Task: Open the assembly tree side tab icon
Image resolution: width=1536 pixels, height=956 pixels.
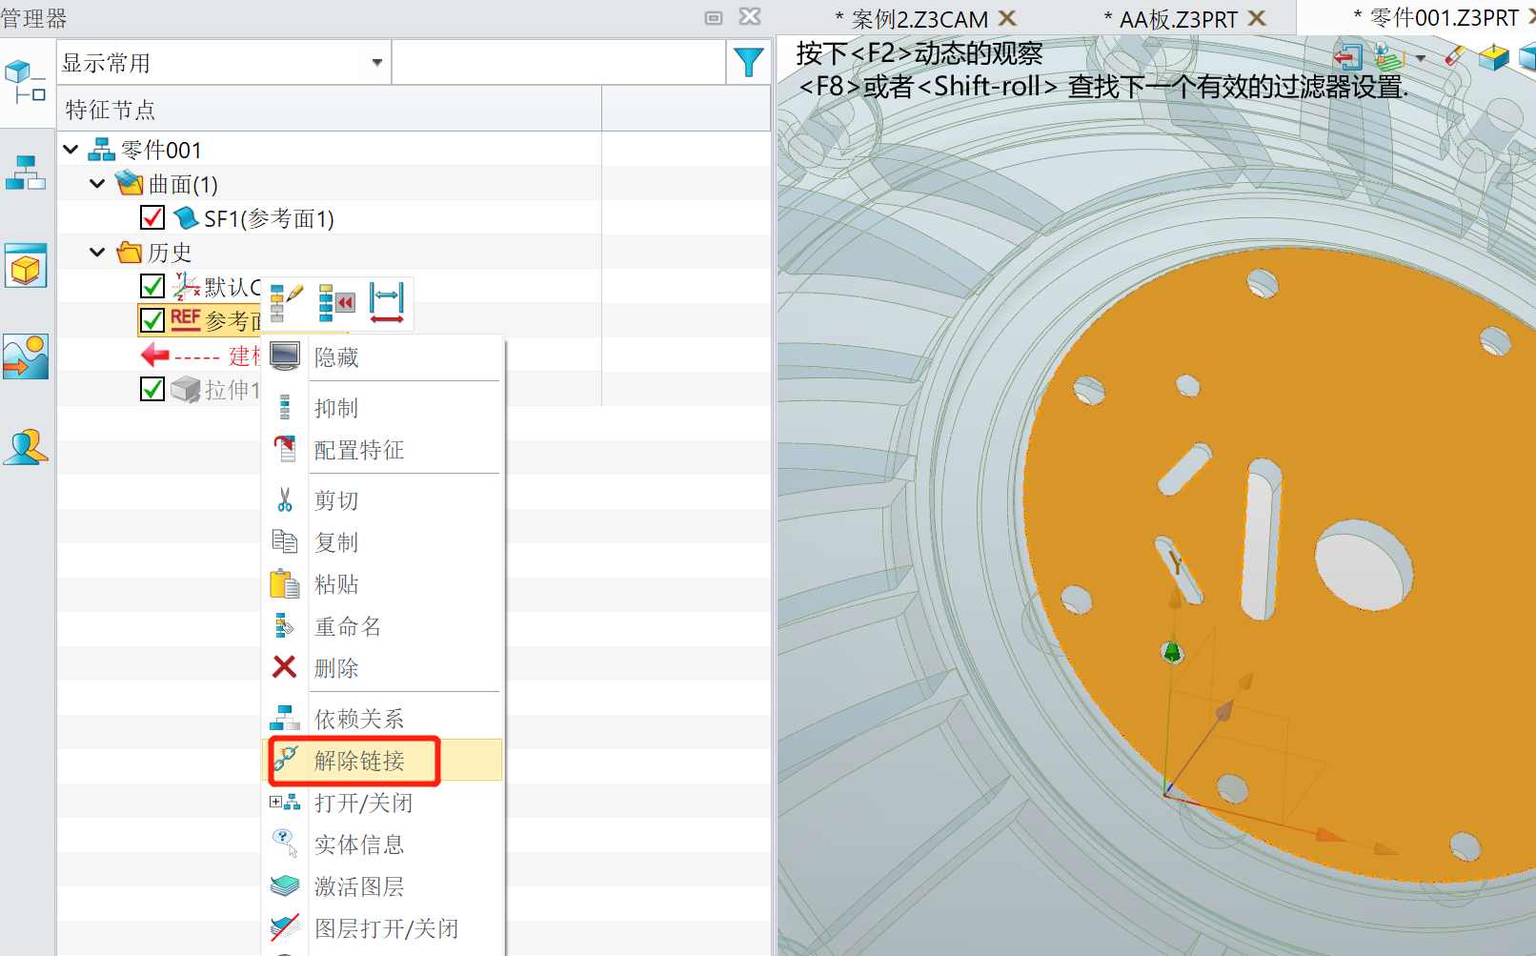Action: click(26, 173)
